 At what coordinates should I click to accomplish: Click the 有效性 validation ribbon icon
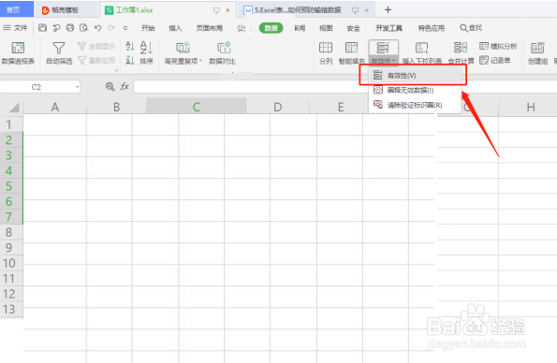coord(383,48)
